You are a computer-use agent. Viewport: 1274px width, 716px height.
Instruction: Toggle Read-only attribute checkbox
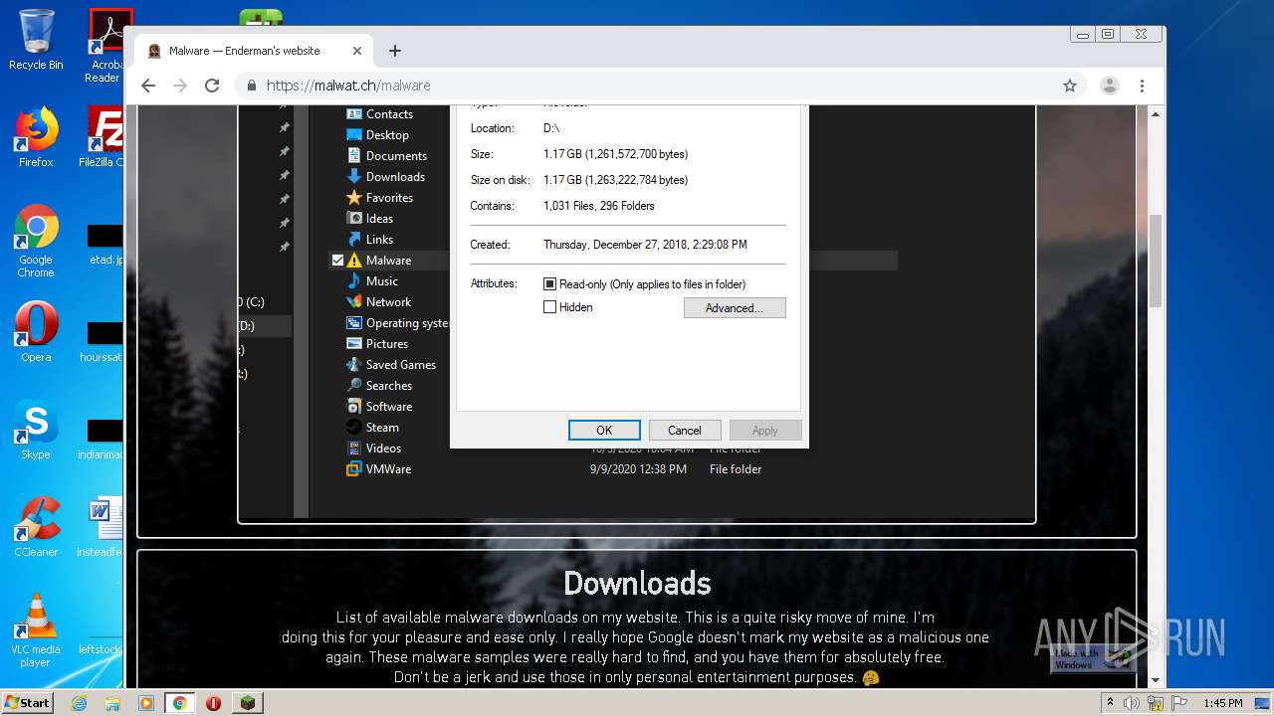pyautogui.click(x=549, y=284)
